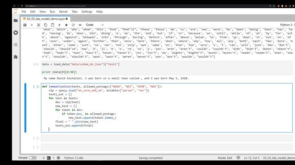Viewport: 295px width, 165px height.
Task: Restart kernel and run all cells icon
Action: click(80, 25)
